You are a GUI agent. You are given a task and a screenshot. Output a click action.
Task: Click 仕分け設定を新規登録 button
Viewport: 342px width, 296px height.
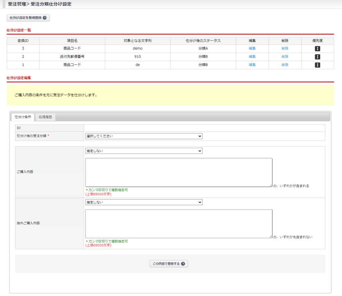(x=28, y=18)
